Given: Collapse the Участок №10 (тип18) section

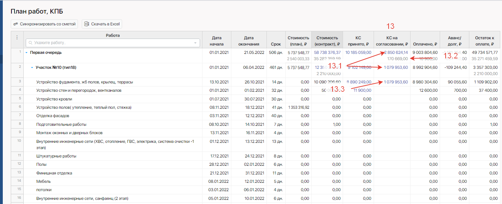Looking at the screenshot, I should point(32,67).
